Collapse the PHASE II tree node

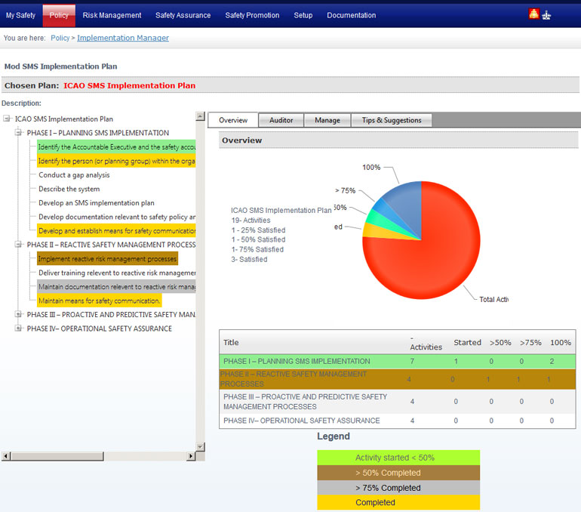coord(18,245)
